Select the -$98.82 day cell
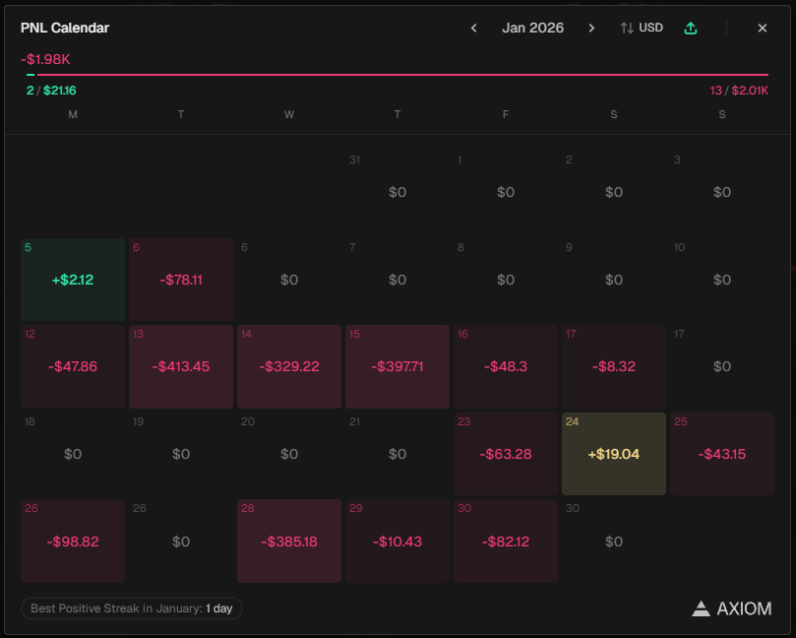The width and height of the screenshot is (796, 638). 73,541
